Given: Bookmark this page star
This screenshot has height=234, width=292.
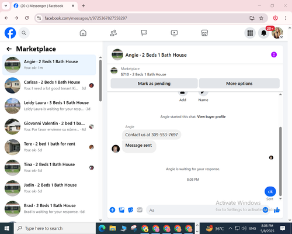Looking at the screenshot, I should [x=261, y=18].
